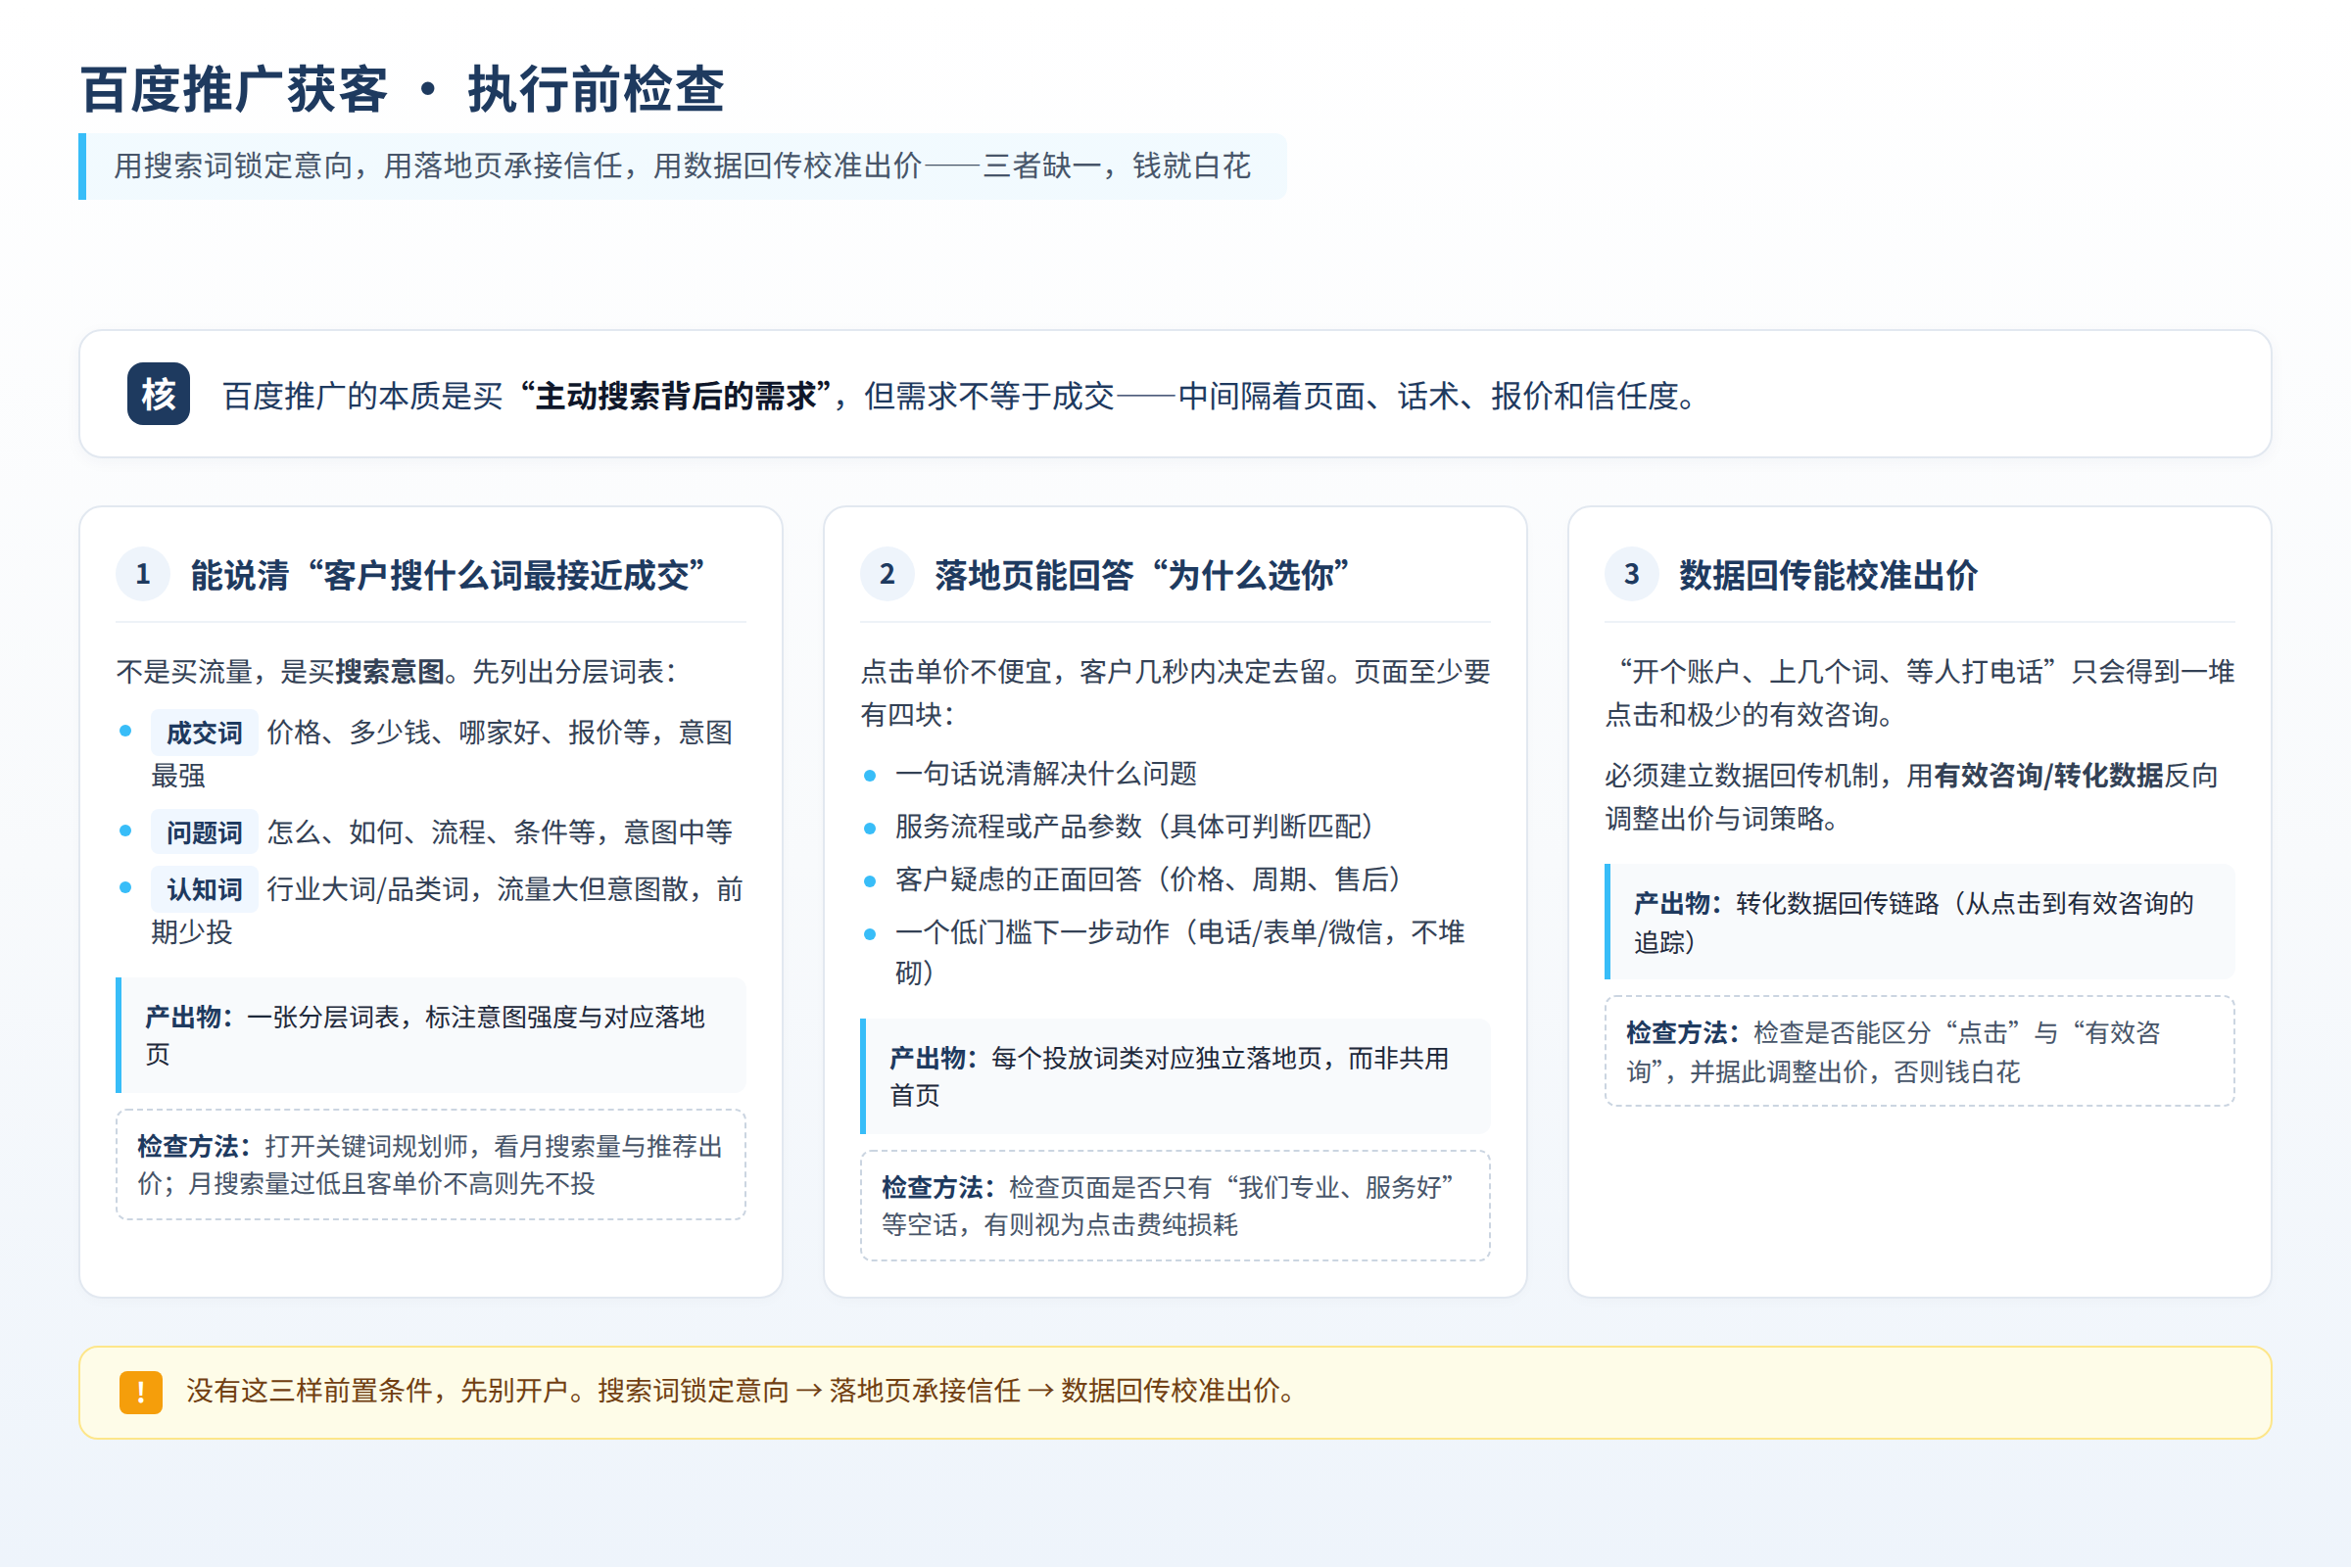Click bold text 主动搜索背后的需求
2351x1567 pixels.
pyautogui.click(x=677, y=396)
